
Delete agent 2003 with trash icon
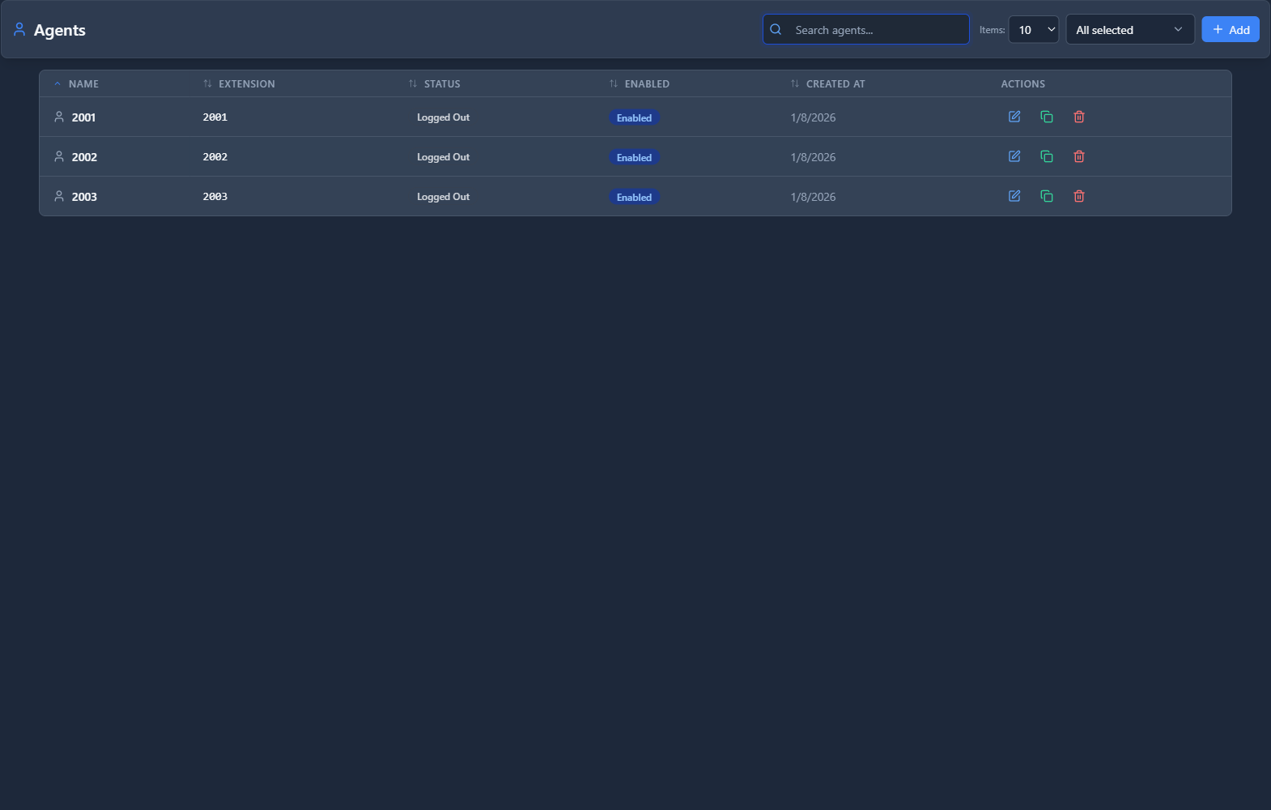pyautogui.click(x=1078, y=196)
